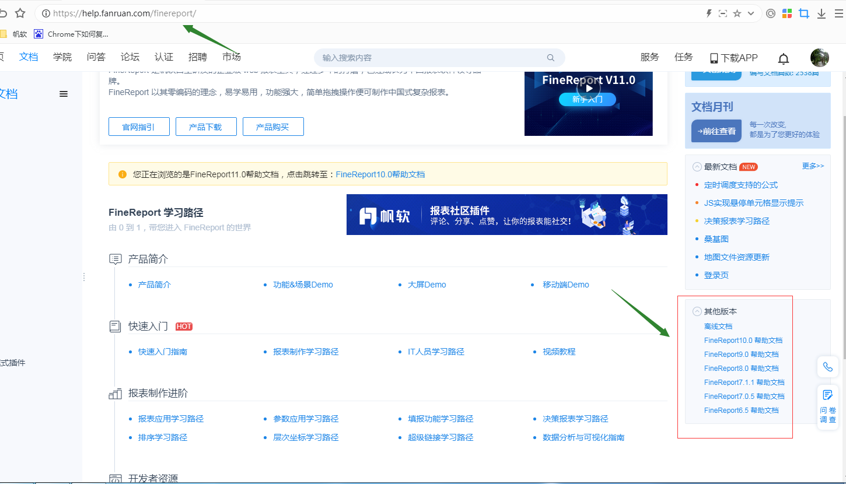This screenshot has width=846, height=484.
Task: Open 大屏Demo link
Action: click(427, 285)
